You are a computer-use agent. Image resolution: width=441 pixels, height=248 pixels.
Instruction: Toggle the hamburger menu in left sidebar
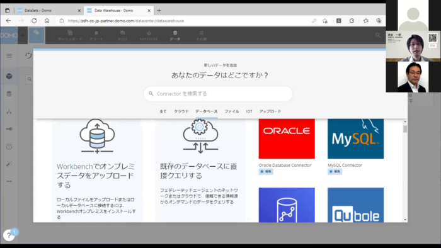click(9, 56)
